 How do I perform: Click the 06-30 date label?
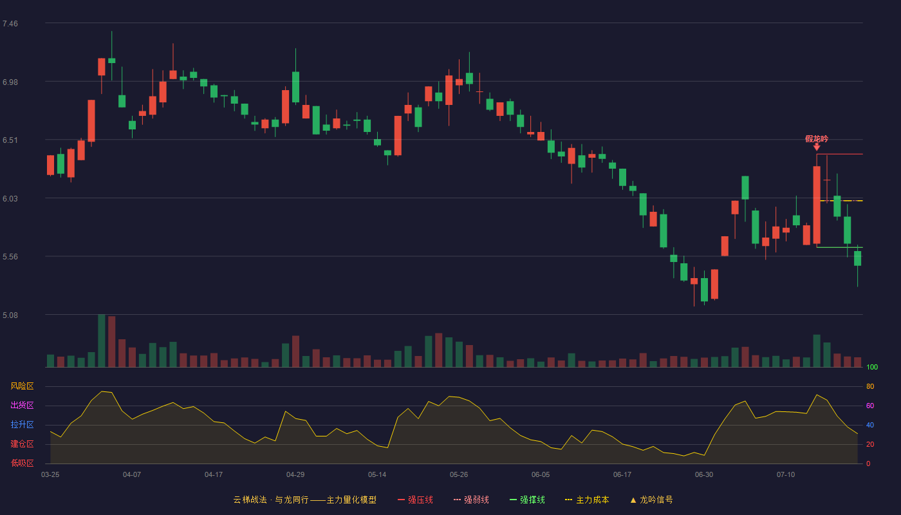click(704, 474)
